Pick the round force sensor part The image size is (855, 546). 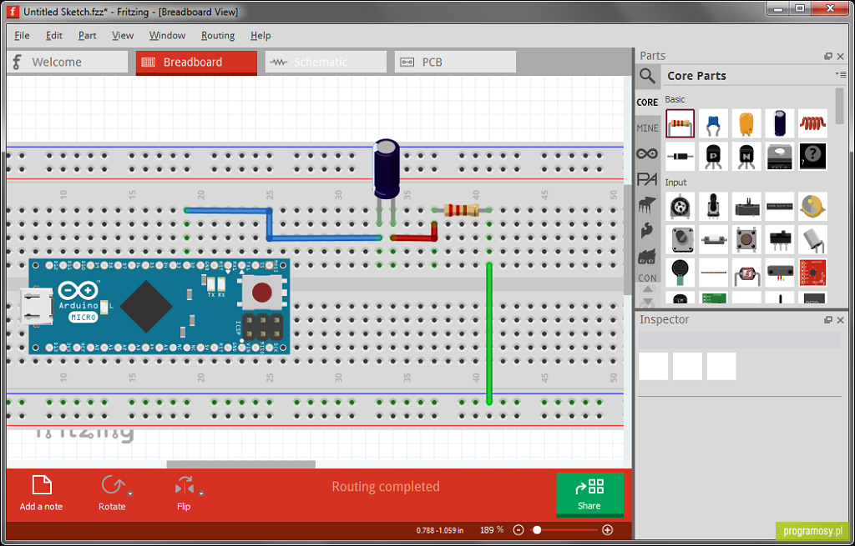point(680,273)
